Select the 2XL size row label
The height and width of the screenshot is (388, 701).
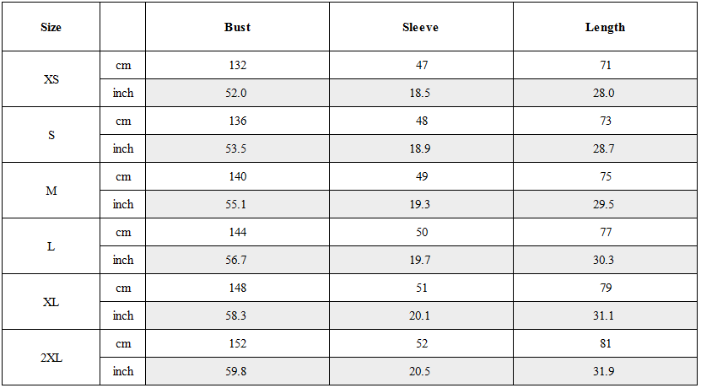point(51,358)
